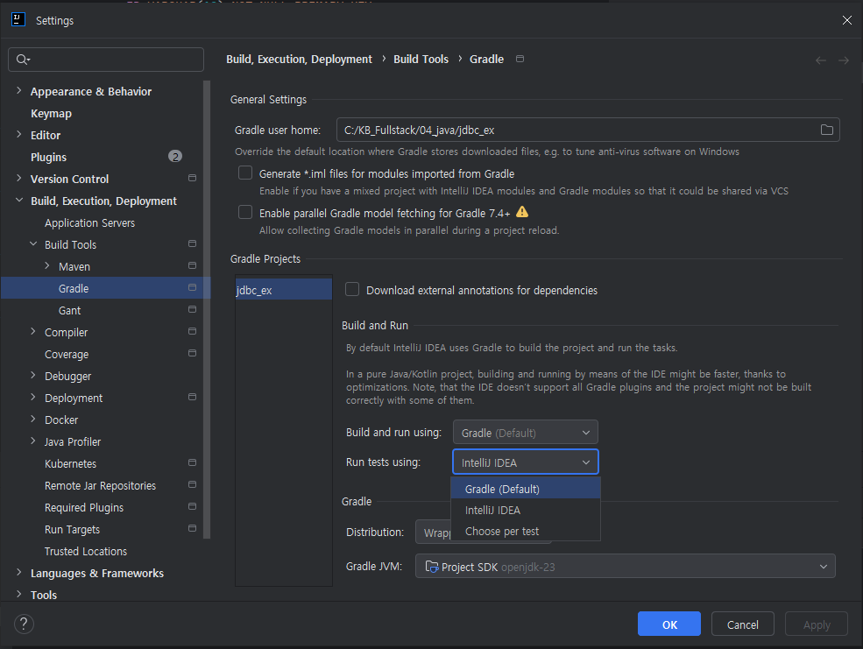The image size is (863, 649).
Task: Click the project-level icon beside Gradle breadcrumb
Action: [520, 59]
